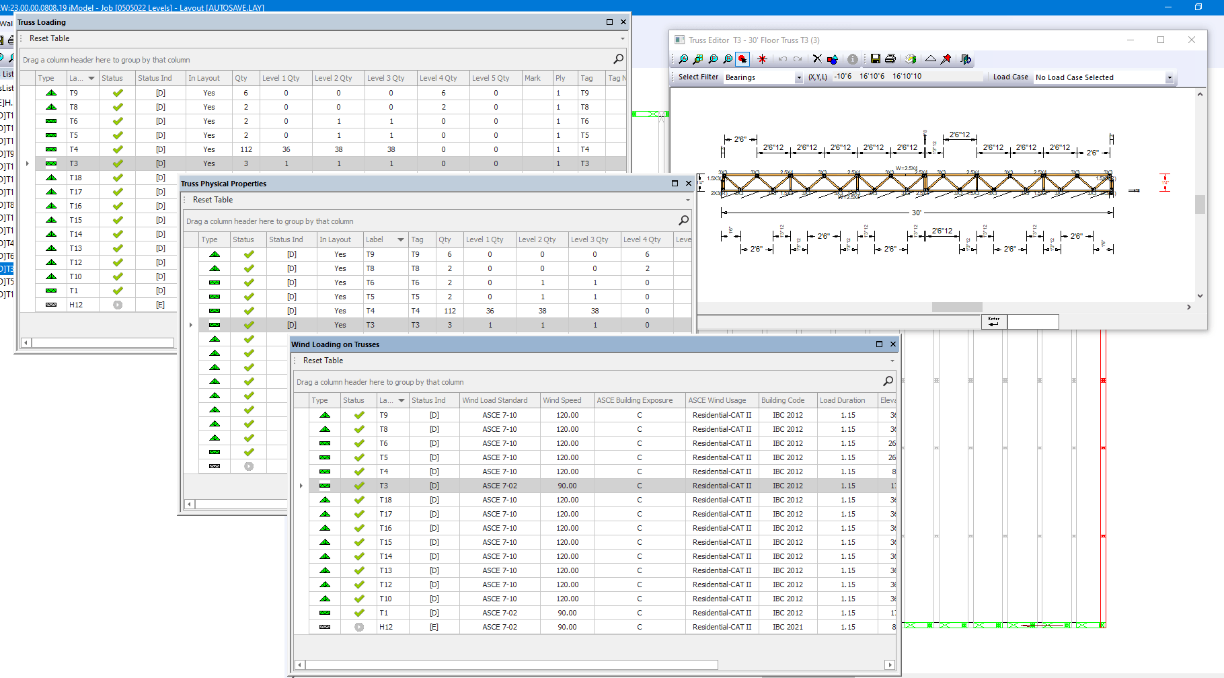Click the green status check for truss T9
Screen dimensions: 1224x678
(116, 92)
